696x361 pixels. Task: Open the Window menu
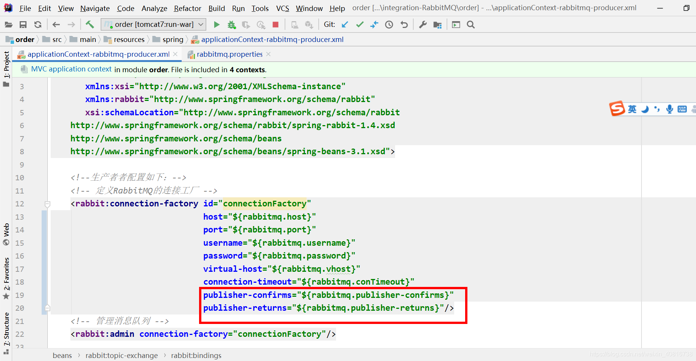309,8
